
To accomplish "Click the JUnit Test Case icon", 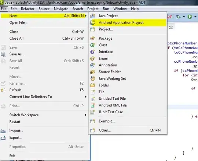I will click(92, 112).
